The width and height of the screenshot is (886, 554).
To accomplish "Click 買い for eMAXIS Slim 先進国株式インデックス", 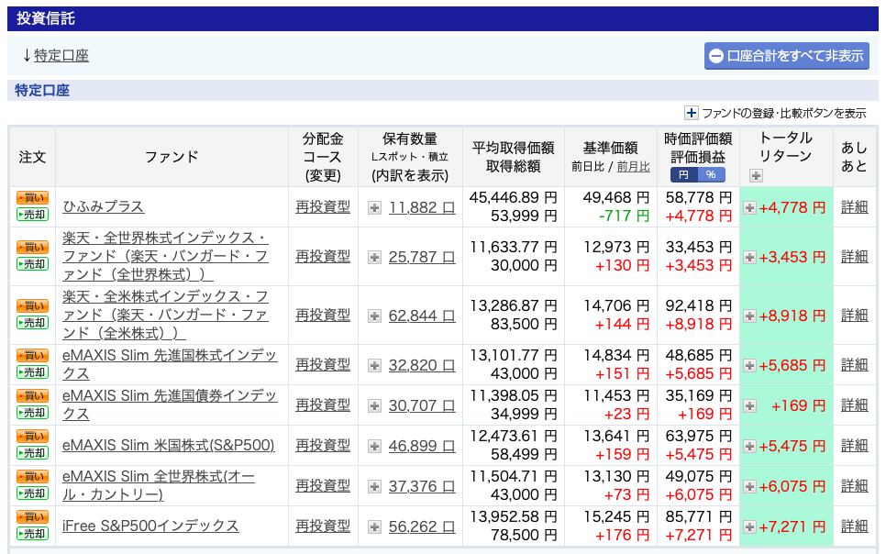I will 32,355.
